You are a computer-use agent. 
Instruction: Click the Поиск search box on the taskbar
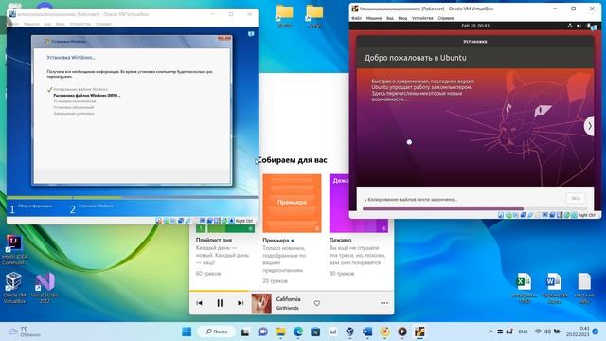(x=217, y=332)
